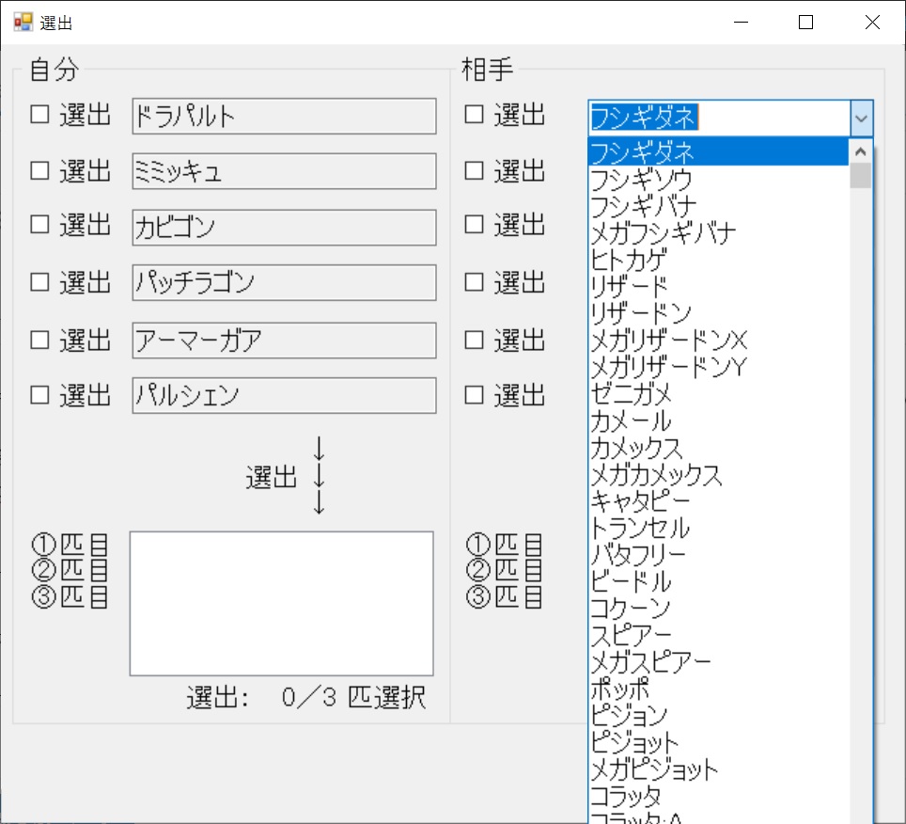Select コラッタ from the list
This screenshot has height=824, width=906.
718,798
